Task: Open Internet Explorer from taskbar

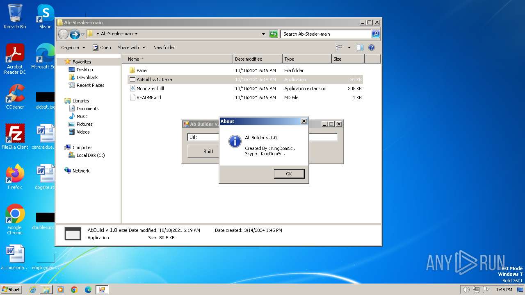Action: point(32,290)
